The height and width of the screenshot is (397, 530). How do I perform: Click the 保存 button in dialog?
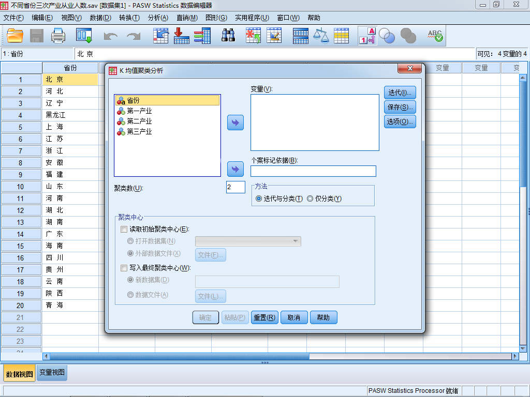(x=400, y=107)
